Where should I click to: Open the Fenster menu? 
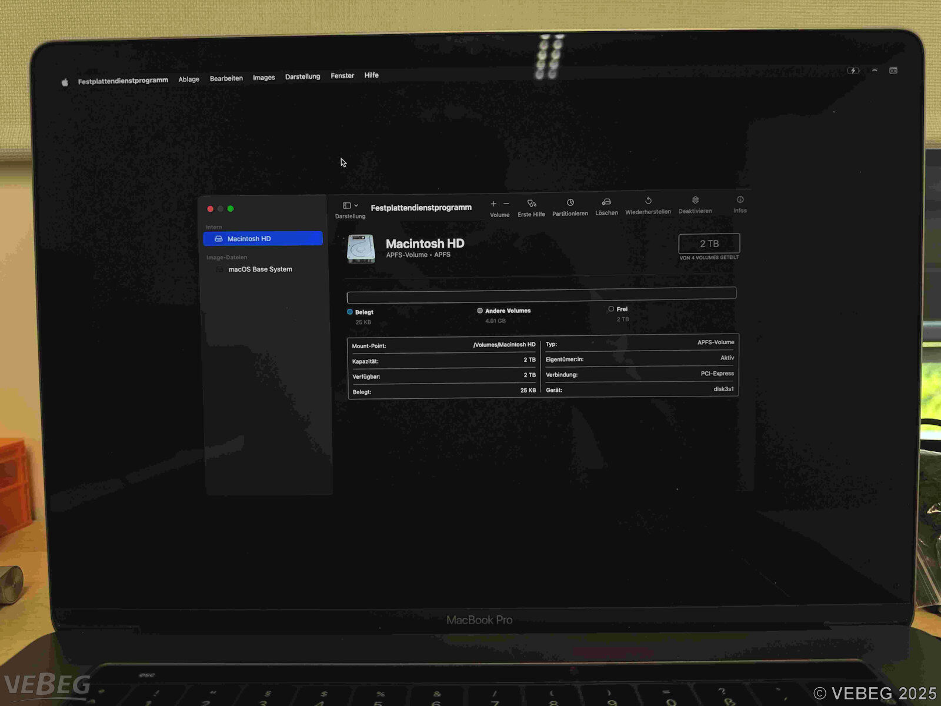tap(342, 76)
